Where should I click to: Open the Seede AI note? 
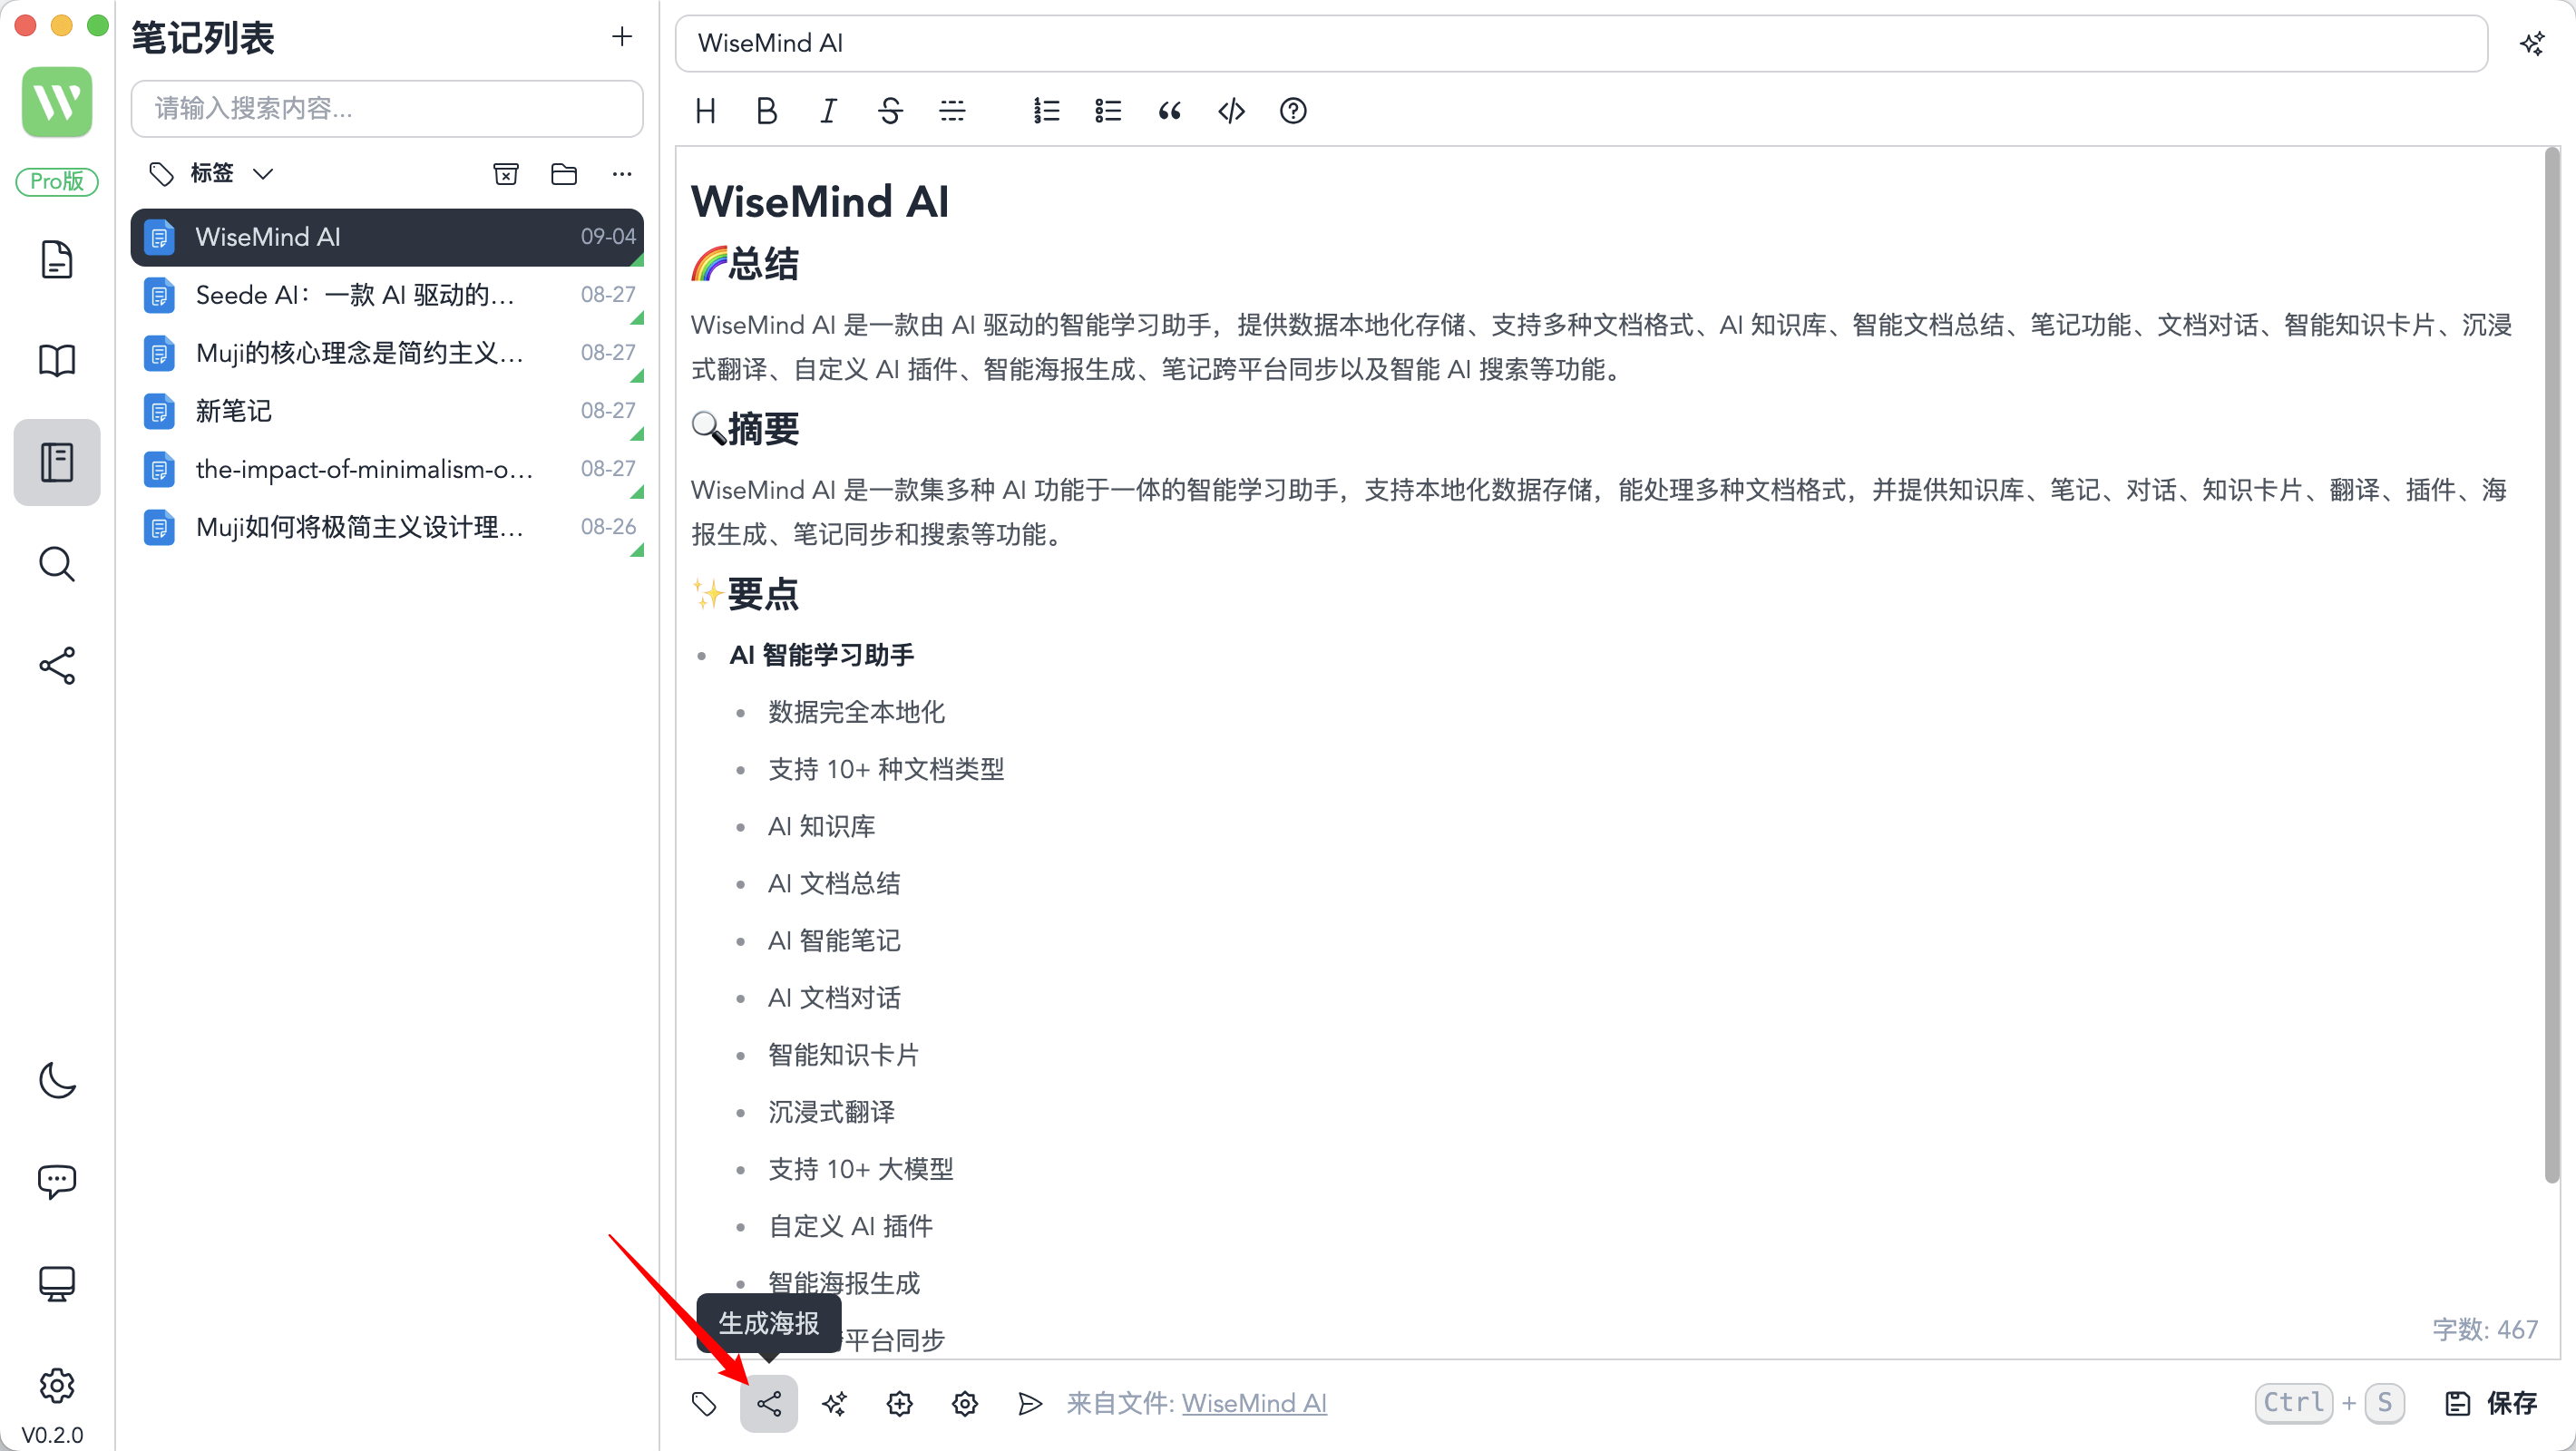(x=387, y=295)
